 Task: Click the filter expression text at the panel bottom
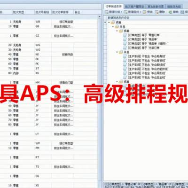coord(146,185)
